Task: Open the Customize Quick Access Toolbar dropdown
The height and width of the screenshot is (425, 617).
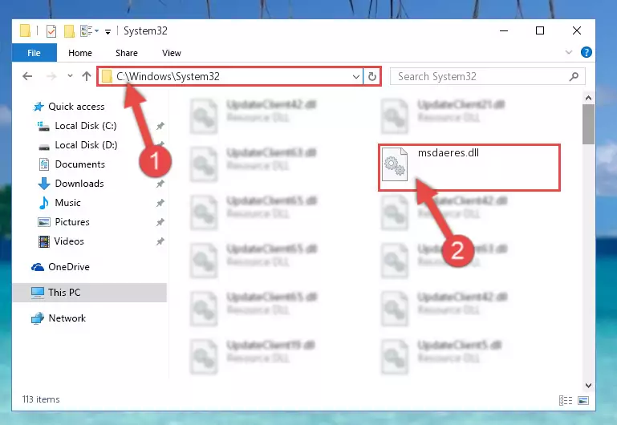Action: [108, 31]
